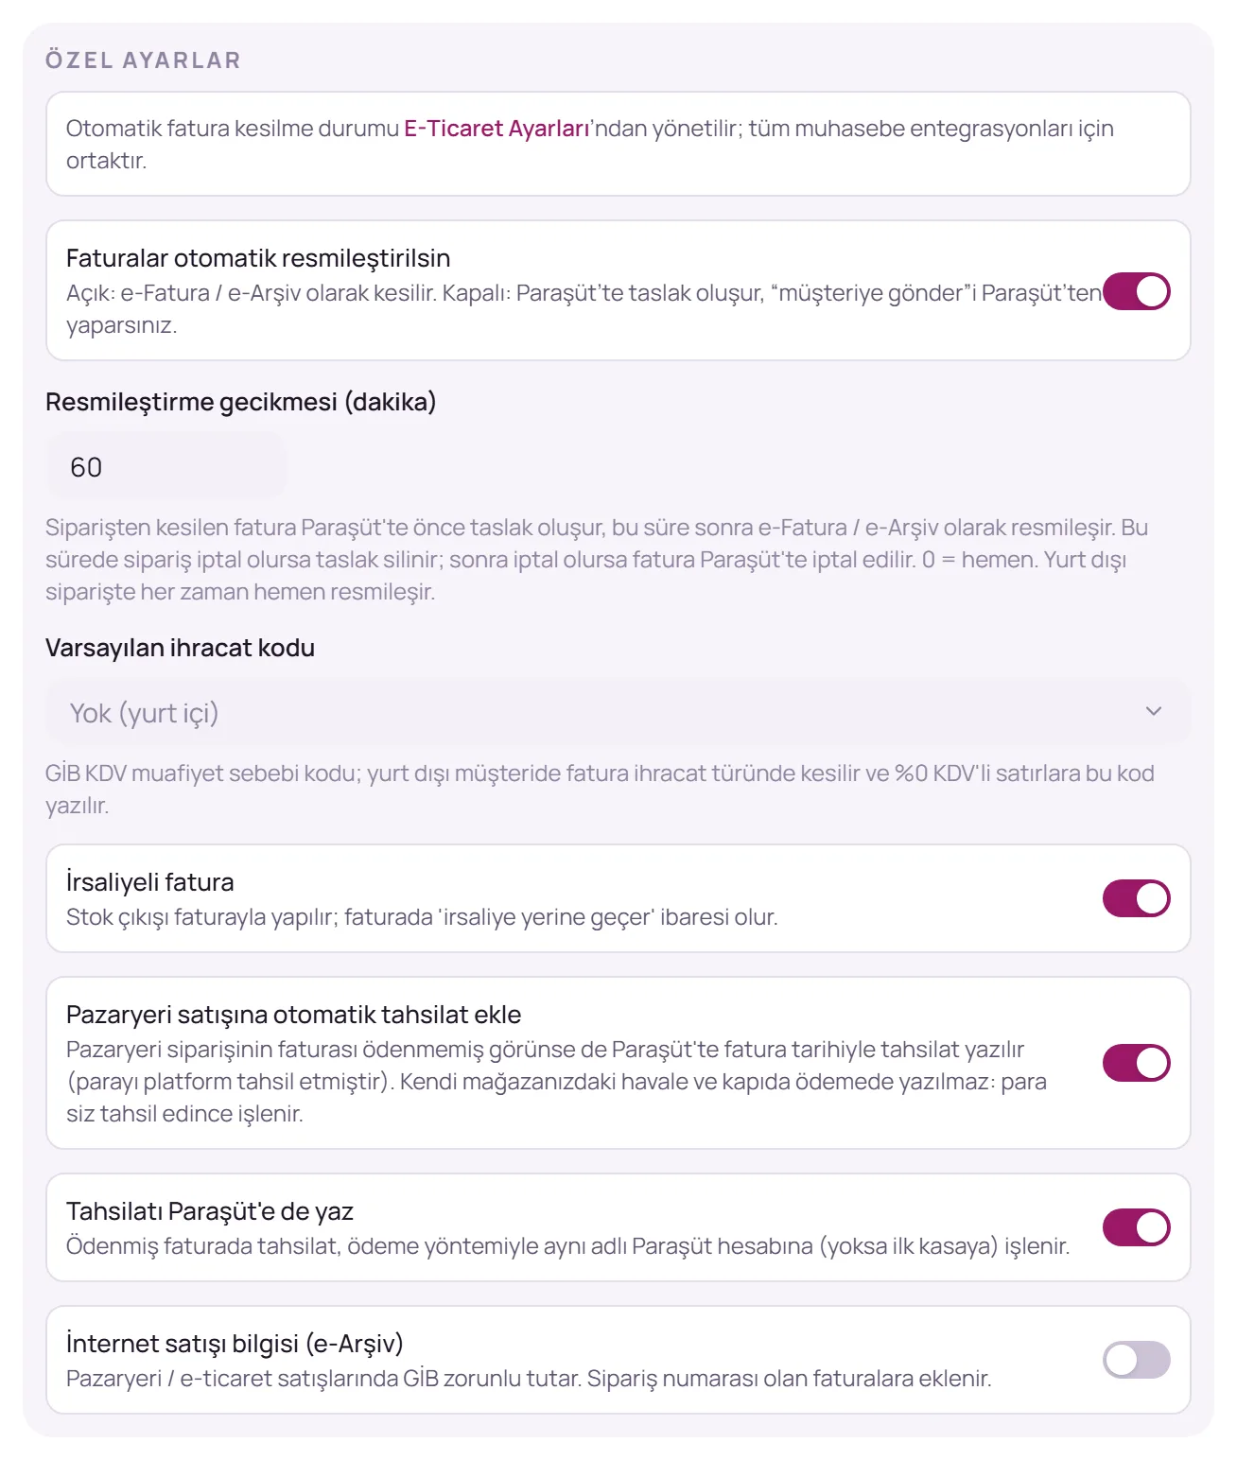Click the help text starting with Siparişten kesilen fatura
This screenshot has width=1237, height=1460.
coord(597,560)
